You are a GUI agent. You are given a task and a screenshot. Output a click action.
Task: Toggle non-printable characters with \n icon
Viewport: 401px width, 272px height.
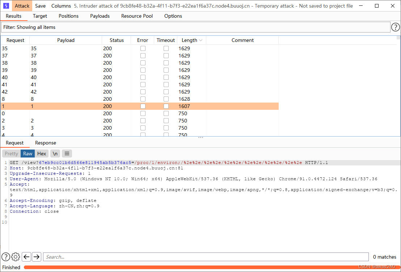[55, 154]
